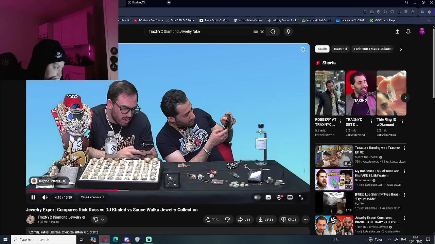Open 'ROBBERY AT TRAXNYC' short

coord(330,93)
